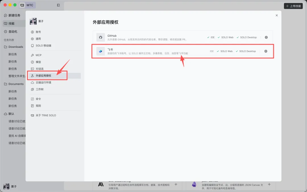
Task: Click the SOLO 移动端 phone icon
Action: (x=32, y=46)
